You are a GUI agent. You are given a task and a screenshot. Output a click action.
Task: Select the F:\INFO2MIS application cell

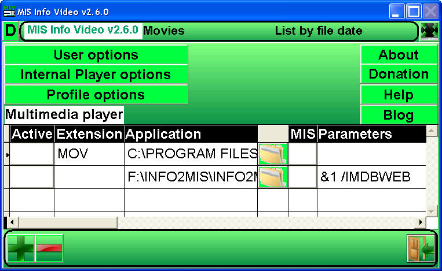(191, 177)
